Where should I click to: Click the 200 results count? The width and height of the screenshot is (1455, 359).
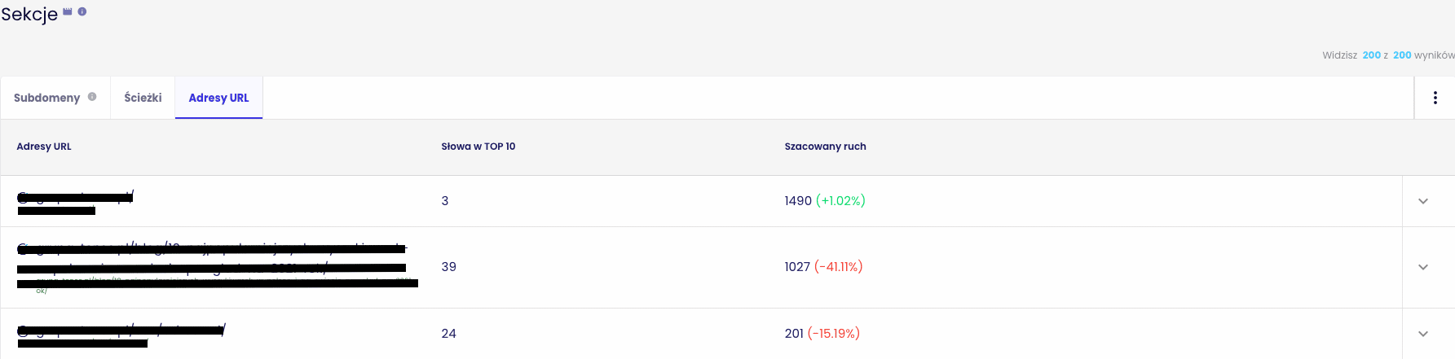(1402, 55)
